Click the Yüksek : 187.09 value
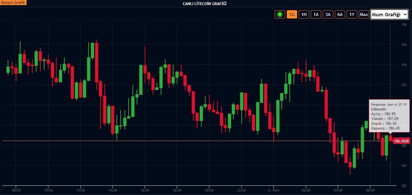The image size is (412, 195). (384, 119)
